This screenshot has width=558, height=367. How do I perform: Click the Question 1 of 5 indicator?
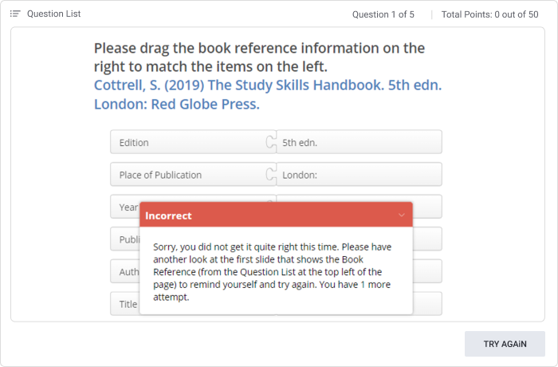383,14
